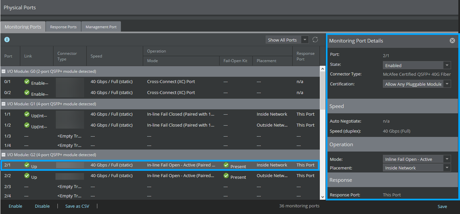The image size is (460, 214).
Task: Click the green Up icon for port 2/1
Action: pyautogui.click(x=27, y=165)
